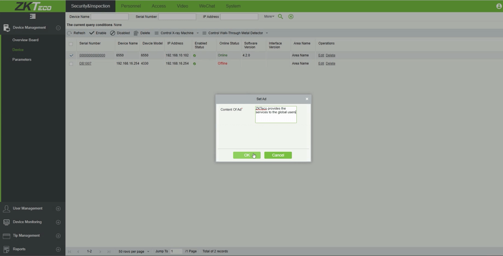The width and height of the screenshot is (503, 256).
Task: Go to the next page arrow
Action: coord(100,252)
